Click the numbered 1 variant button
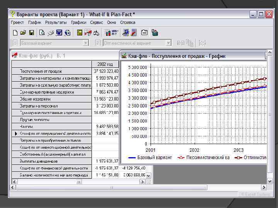This screenshot has width=278, height=208. point(15,43)
